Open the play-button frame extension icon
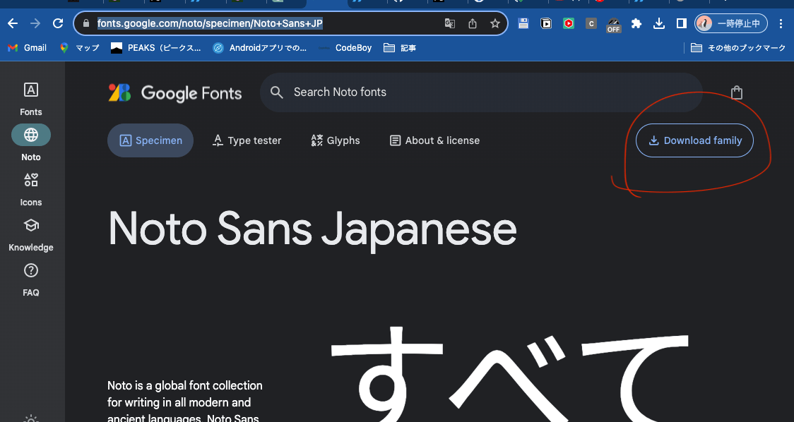The width and height of the screenshot is (794, 422). coord(546,23)
